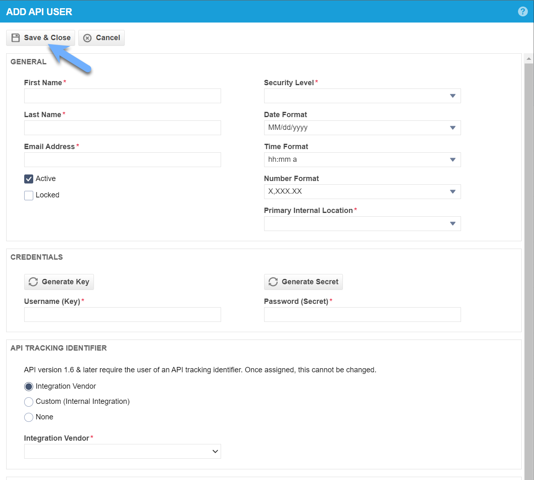Click the scrollbar up arrow
The height and width of the screenshot is (480, 534).
click(529, 58)
